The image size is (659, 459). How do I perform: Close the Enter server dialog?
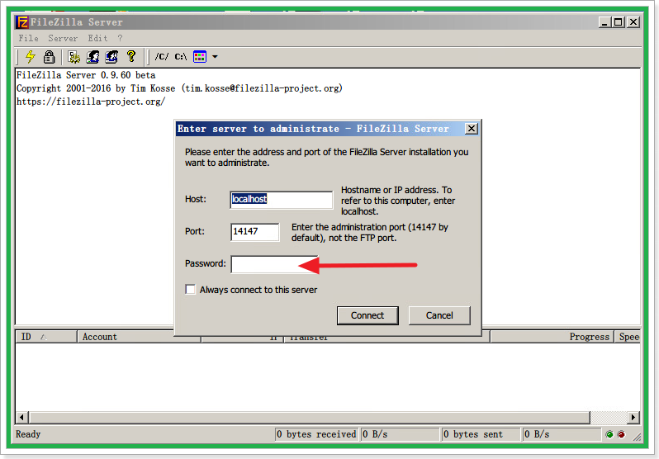(472, 129)
